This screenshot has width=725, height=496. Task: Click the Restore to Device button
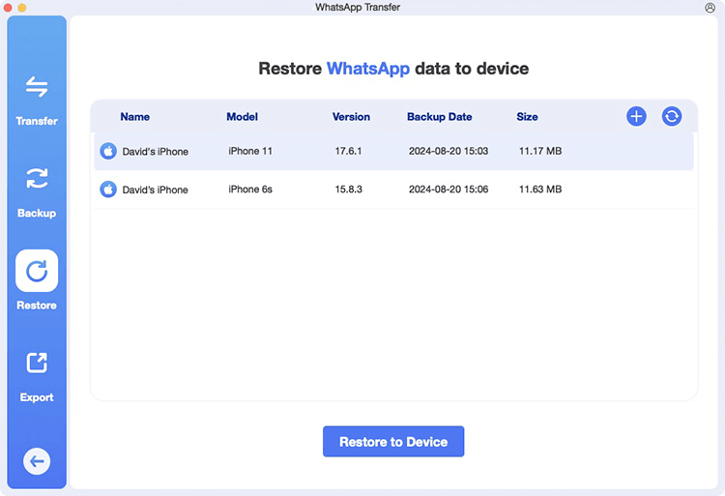pos(393,442)
